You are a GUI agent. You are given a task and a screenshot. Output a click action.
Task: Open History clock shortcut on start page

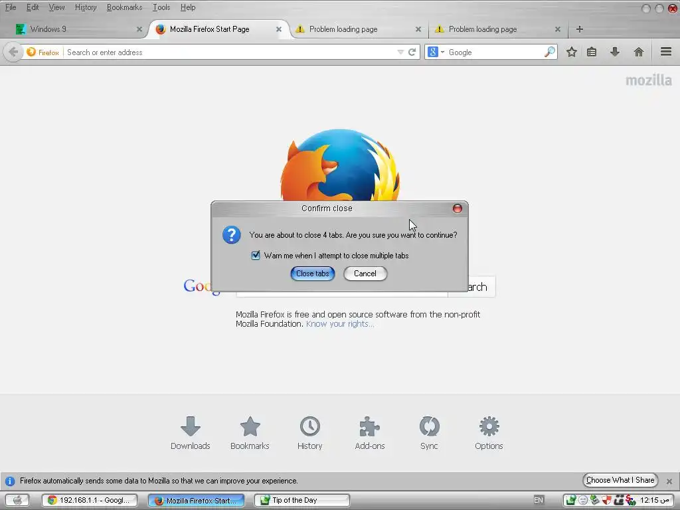click(309, 433)
